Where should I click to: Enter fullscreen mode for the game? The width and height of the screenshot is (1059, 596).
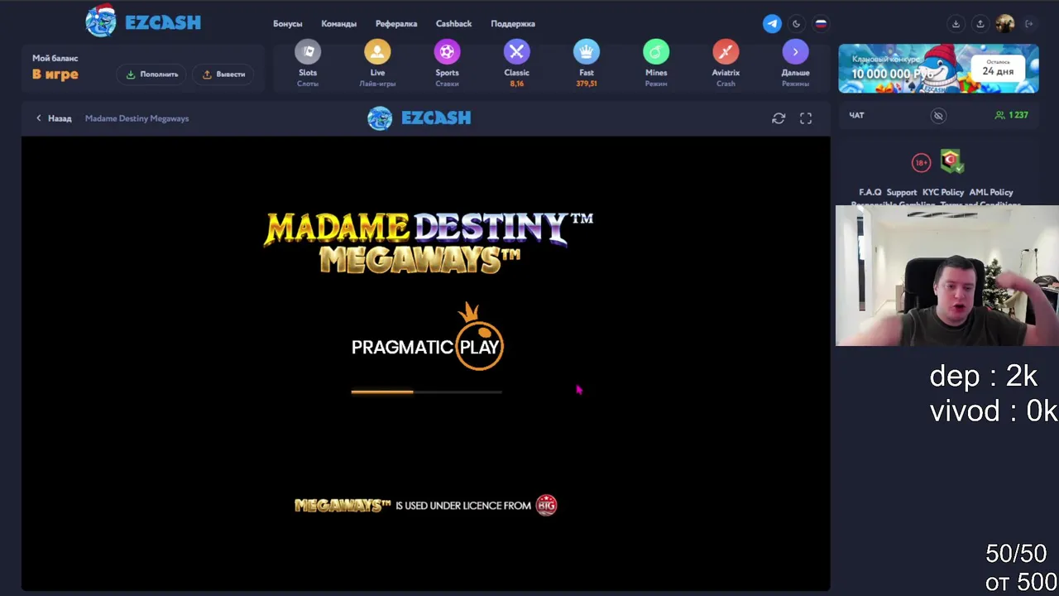coord(806,118)
